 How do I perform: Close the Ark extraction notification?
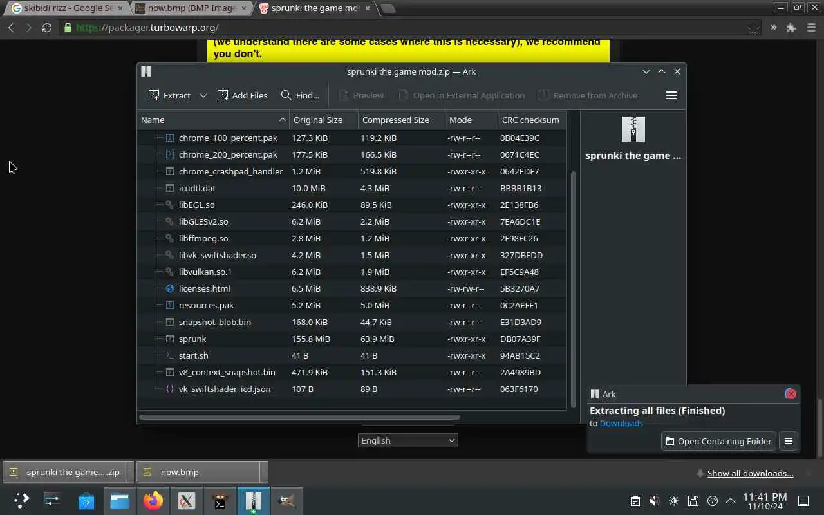pos(791,394)
